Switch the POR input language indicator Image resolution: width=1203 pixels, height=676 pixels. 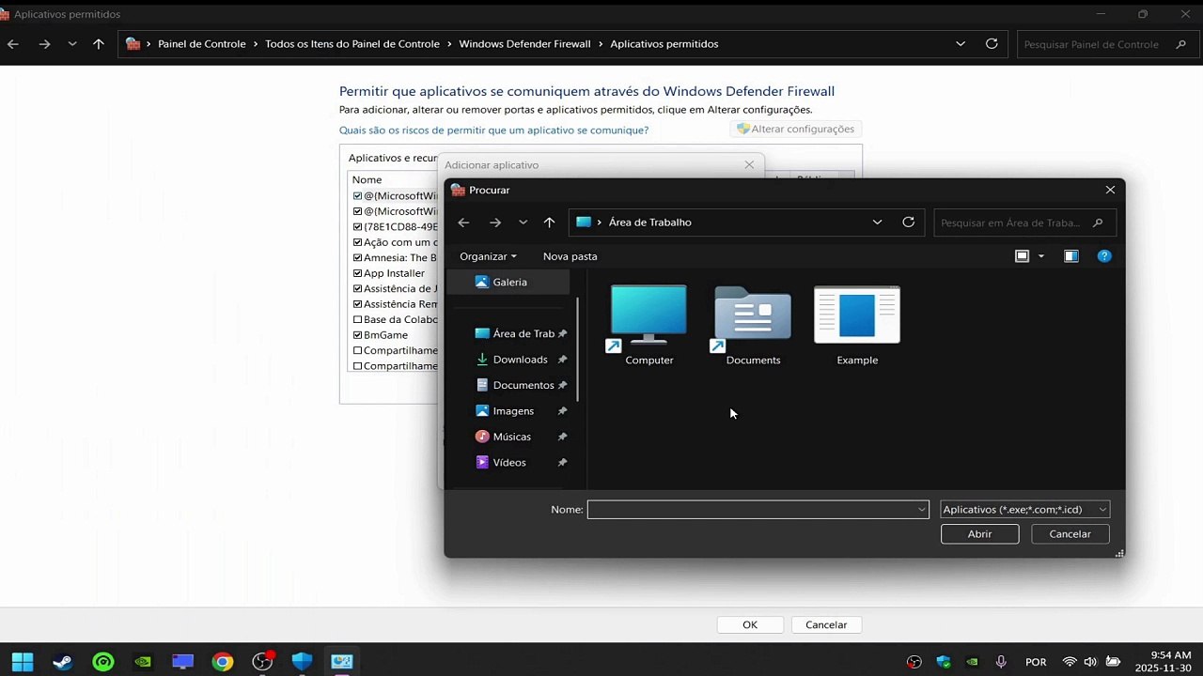[1036, 662]
